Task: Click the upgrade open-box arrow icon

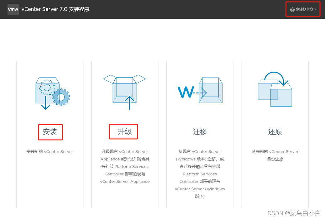Action: click(x=125, y=92)
